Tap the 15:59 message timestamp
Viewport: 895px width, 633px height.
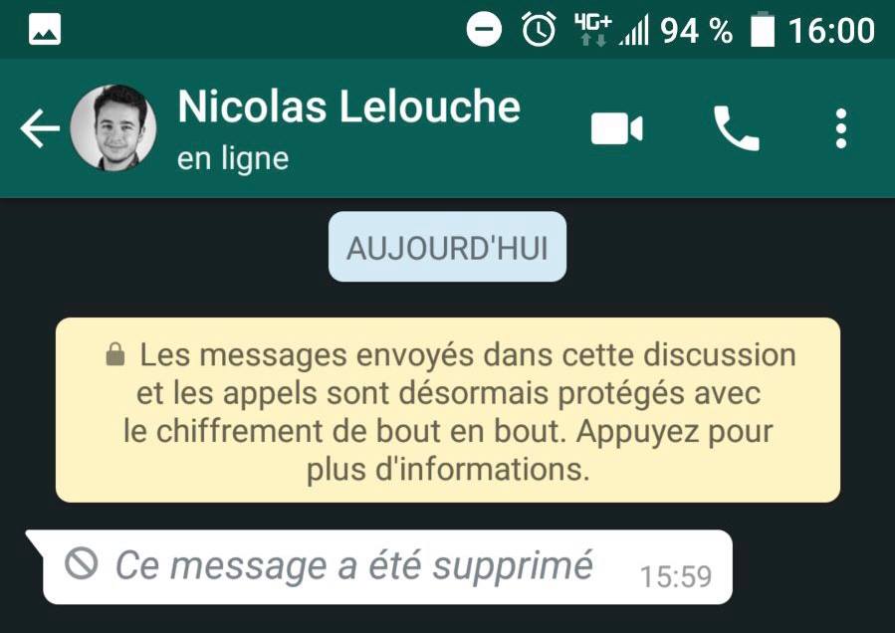click(676, 576)
